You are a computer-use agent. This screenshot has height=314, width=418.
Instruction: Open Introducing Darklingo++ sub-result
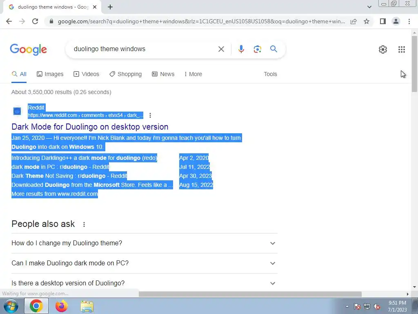(84, 158)
